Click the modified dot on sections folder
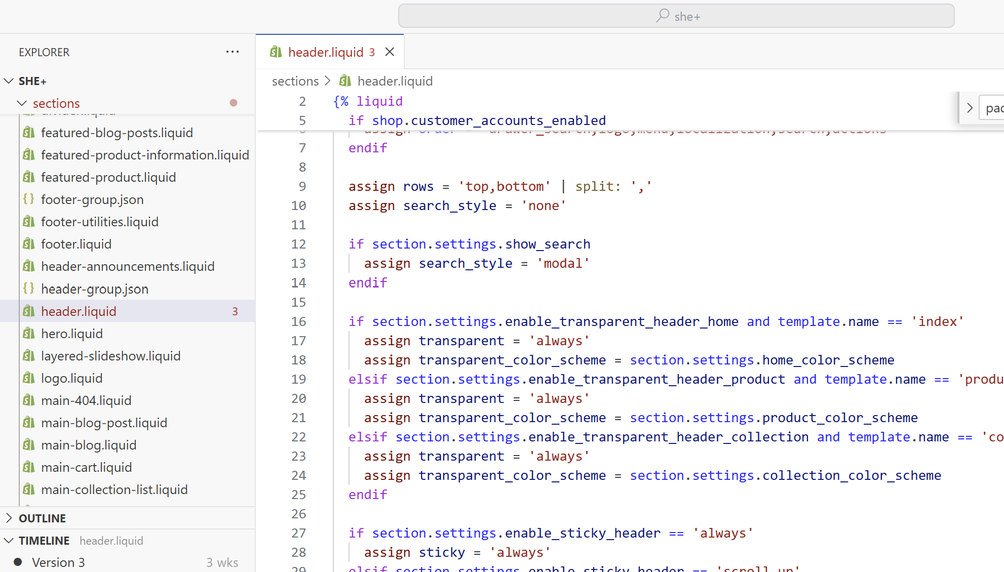The height and width of the screenshot is (572, 1004). pyautogui.click(x=234, y=103)
